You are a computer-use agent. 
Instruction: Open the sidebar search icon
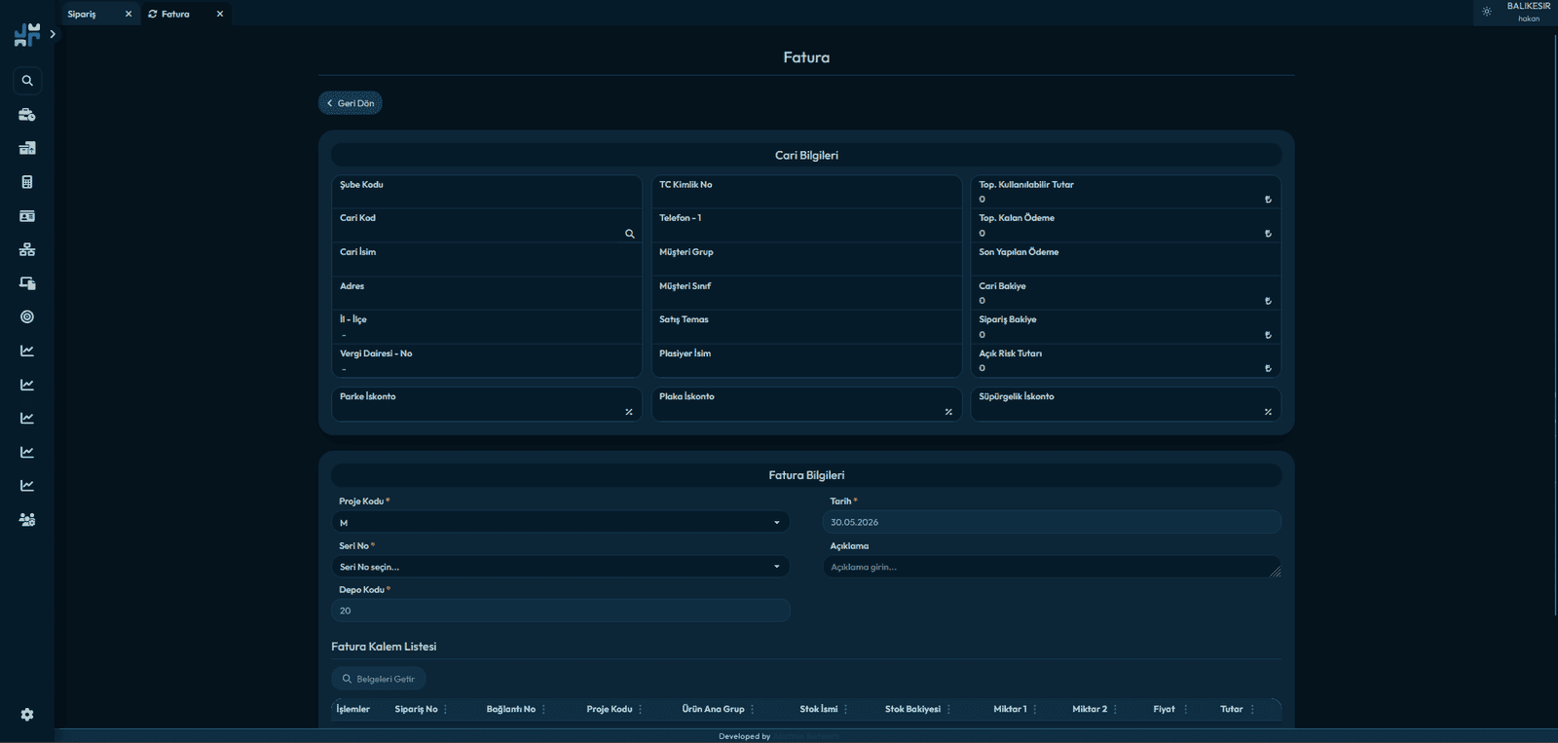pyautogui.click(x=27, y=81)
